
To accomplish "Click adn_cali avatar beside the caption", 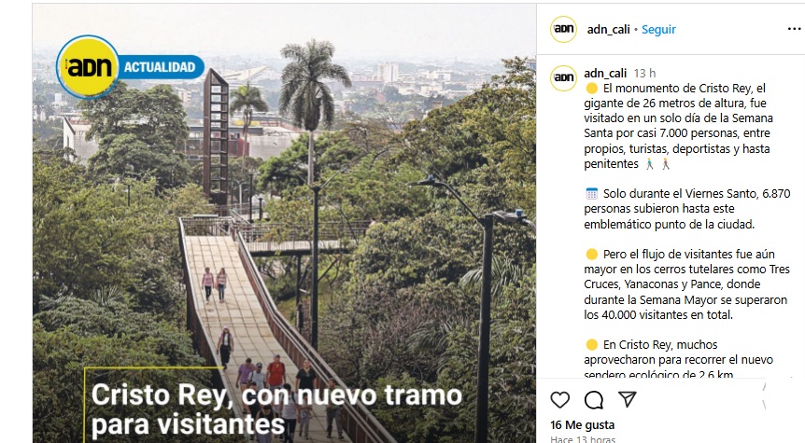I will point(563,78).
